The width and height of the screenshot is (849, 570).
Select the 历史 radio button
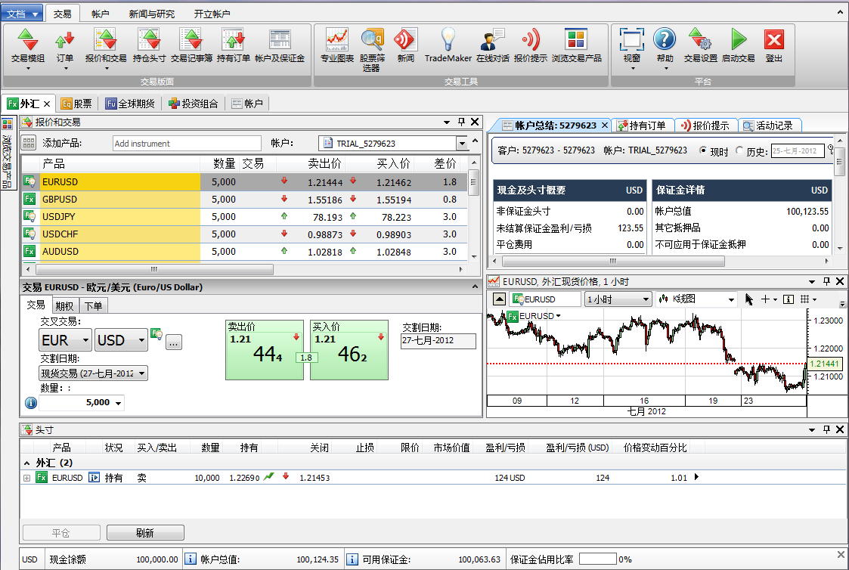click(739, 151)
